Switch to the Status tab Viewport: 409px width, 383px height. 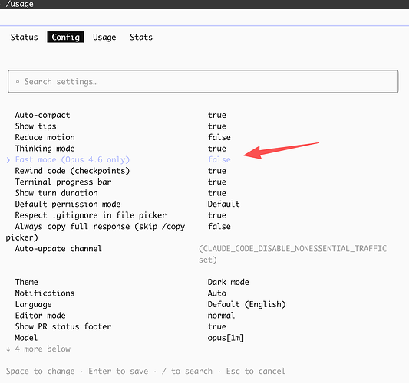24,38
